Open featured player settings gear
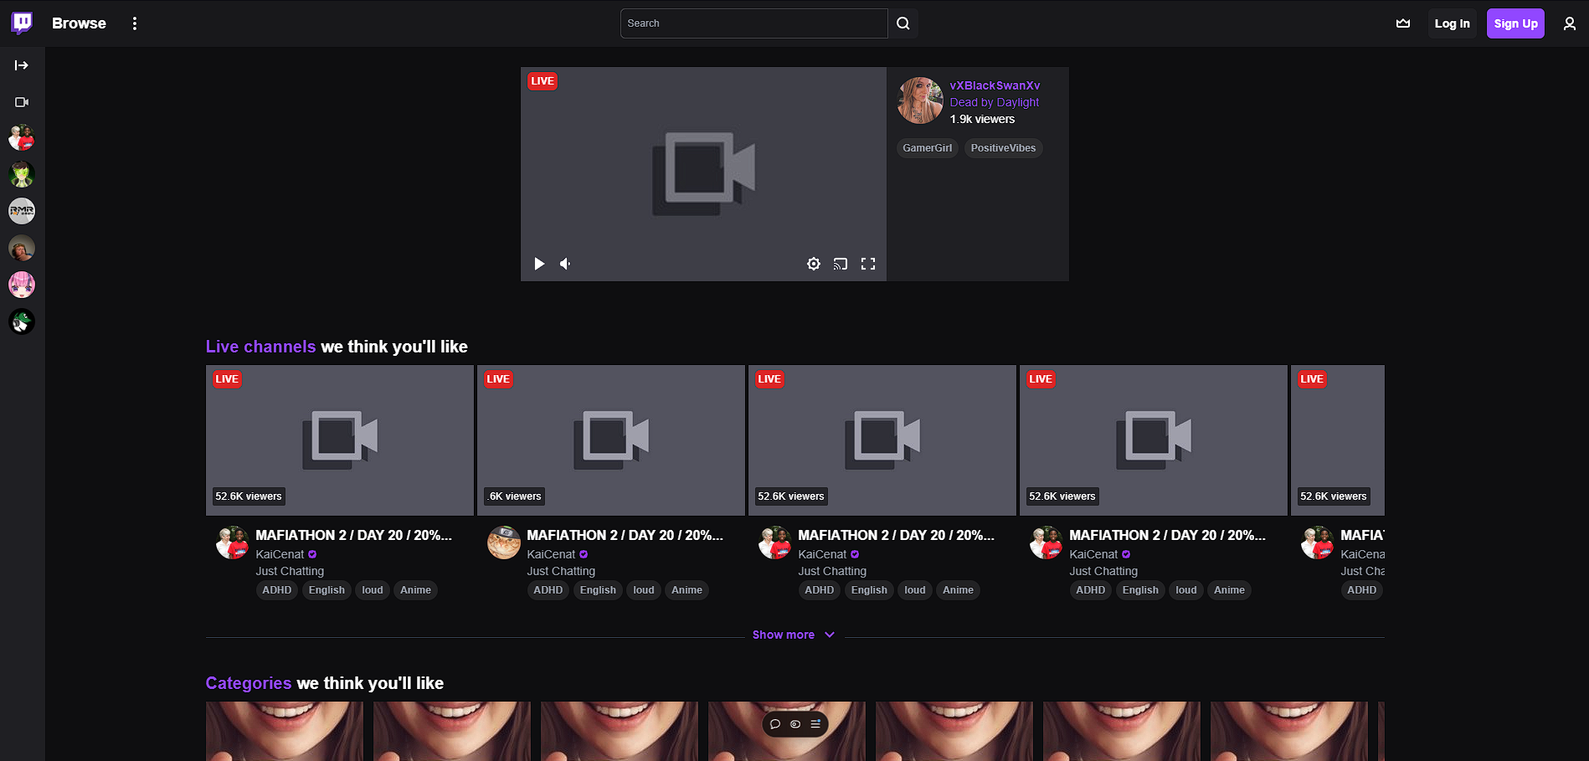 pos(813,264)
